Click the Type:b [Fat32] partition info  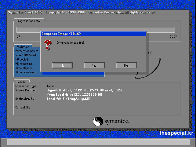tap(85, 90)
